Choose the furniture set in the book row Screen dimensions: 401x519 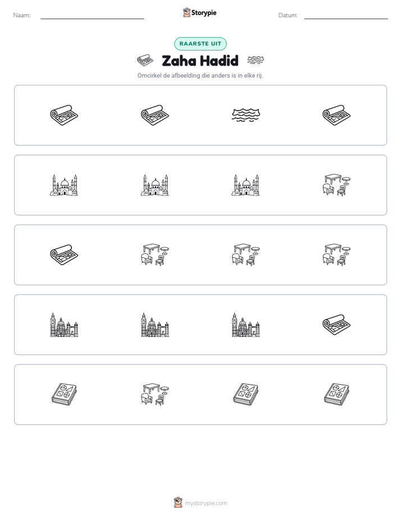155,394
